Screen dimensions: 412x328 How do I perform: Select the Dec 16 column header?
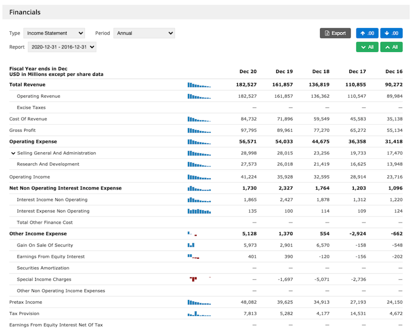click(393, 71)
